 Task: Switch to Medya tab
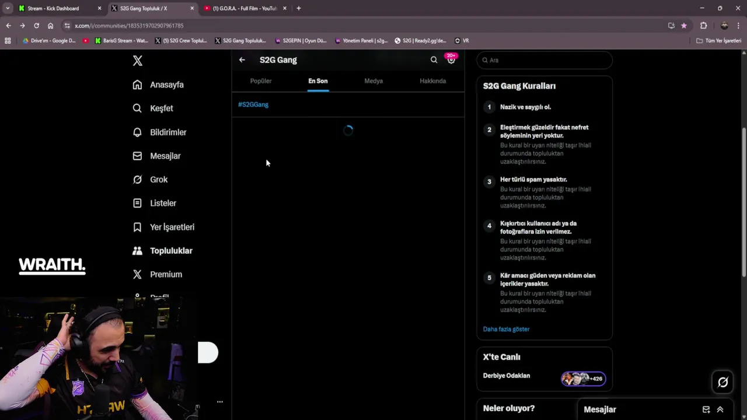pos(373,81)
